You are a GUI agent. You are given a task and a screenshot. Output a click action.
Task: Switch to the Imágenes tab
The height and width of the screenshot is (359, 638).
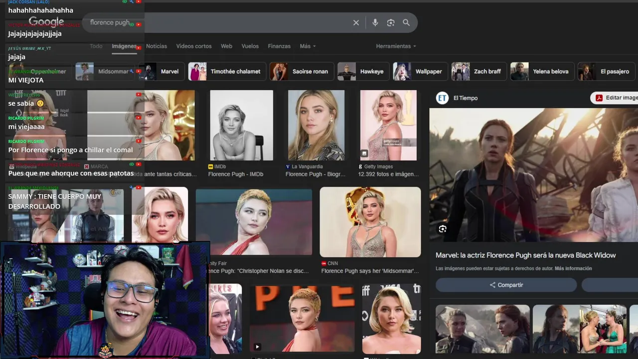pyautogui.click(x=124, y=46)
